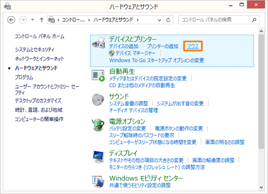Open the ディスプレイ heading
Viewport: 268px width, 194px height.
click(123, 153)
